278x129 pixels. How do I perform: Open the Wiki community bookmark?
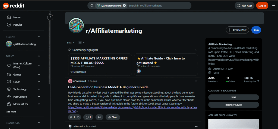233,97
